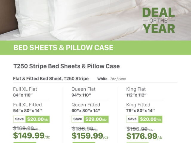
Task: Click the $176.99/dz sale price
Action: click(145, 136)
